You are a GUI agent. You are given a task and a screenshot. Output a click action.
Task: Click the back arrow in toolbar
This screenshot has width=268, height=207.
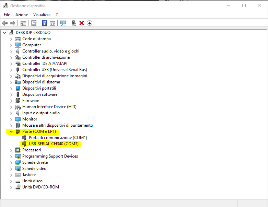(5, 23)
